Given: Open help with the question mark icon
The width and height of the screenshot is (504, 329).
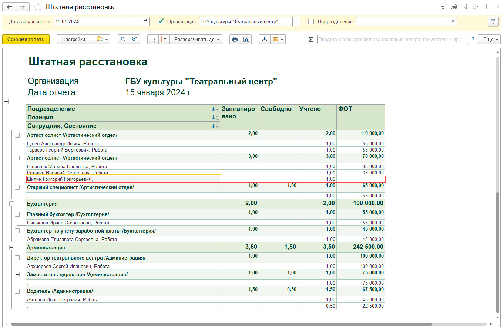Looking at the screenshot, I should 473,39.
